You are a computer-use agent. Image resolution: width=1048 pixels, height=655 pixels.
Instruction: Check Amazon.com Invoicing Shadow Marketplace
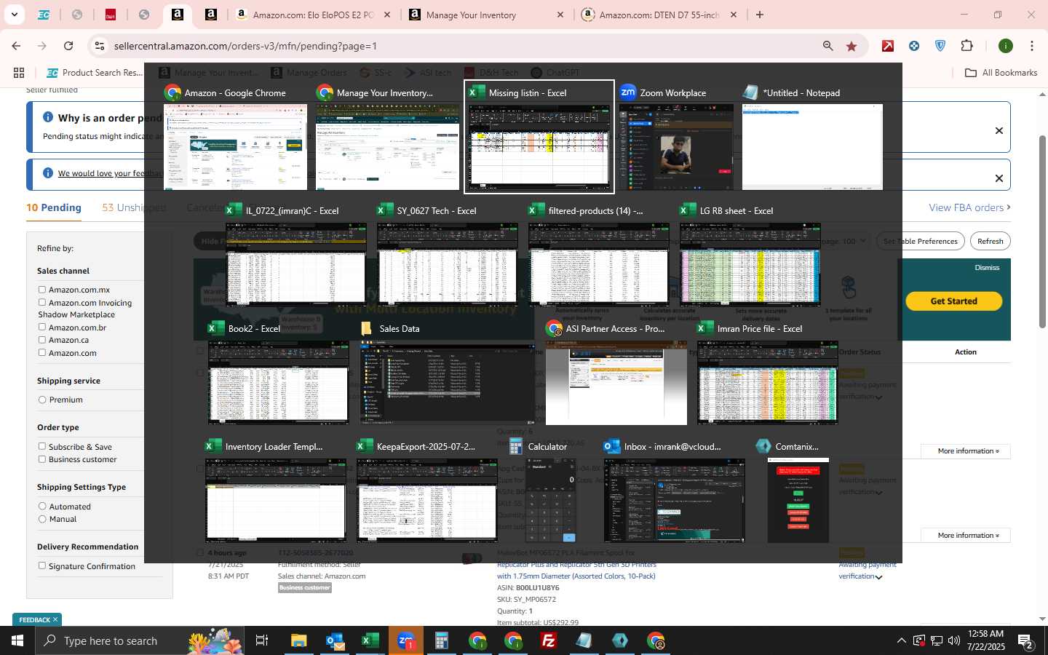[x=42, y=303]
